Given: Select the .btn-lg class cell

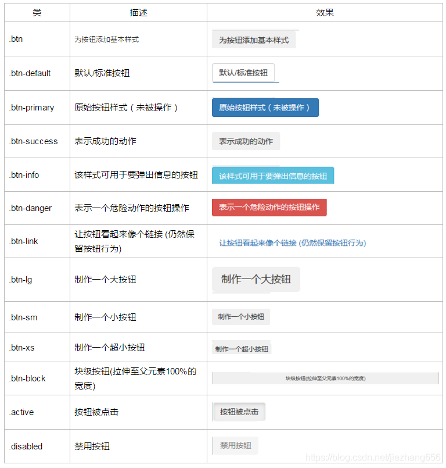Looking at the screenshot, I should 37,280.
